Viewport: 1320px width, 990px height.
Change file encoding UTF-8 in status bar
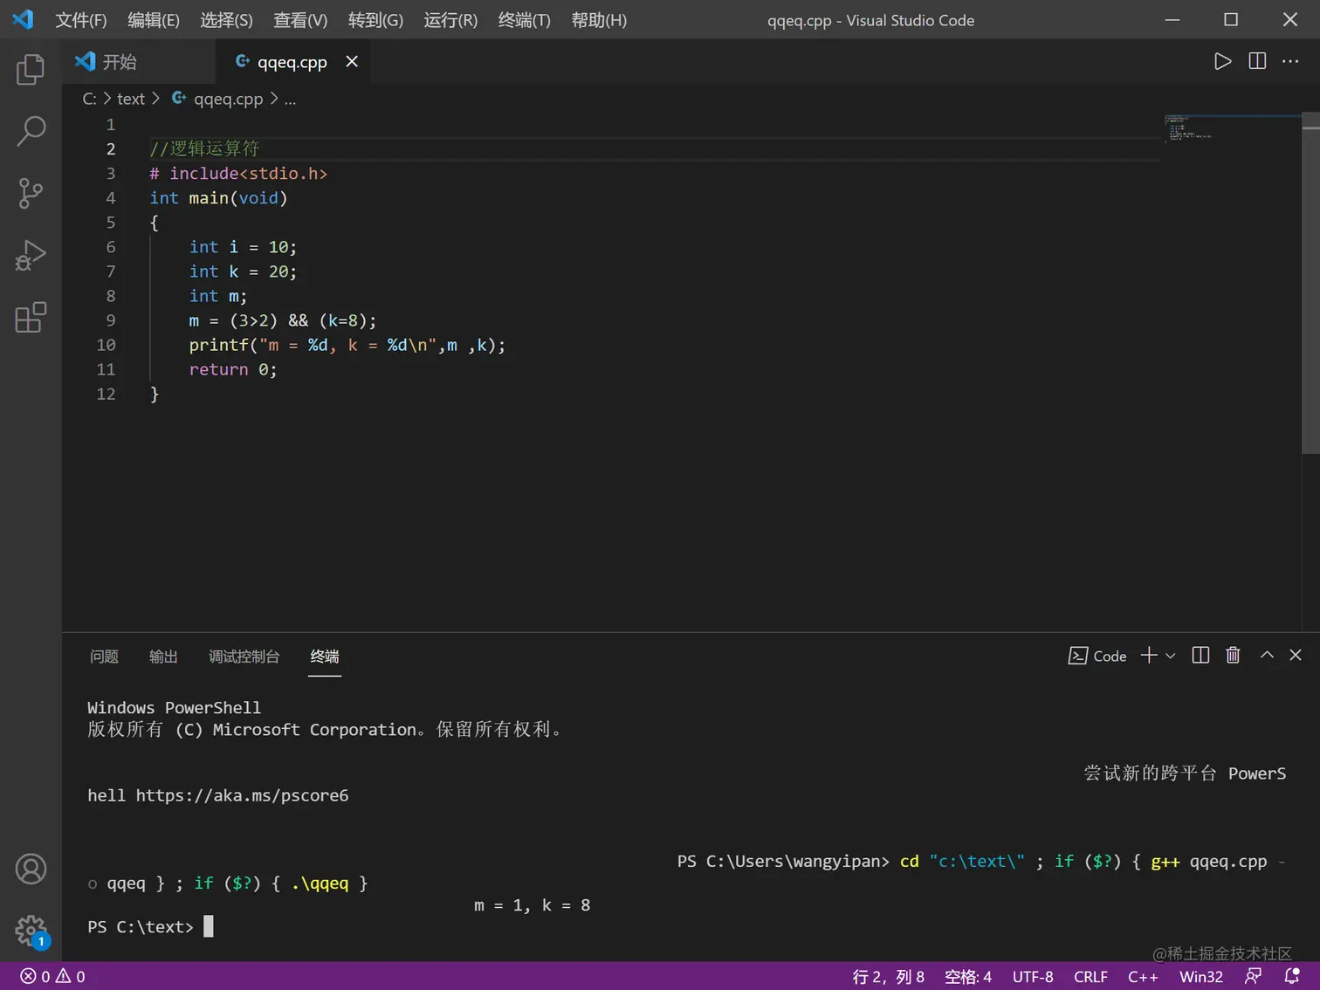click(x=1033, y=976)
